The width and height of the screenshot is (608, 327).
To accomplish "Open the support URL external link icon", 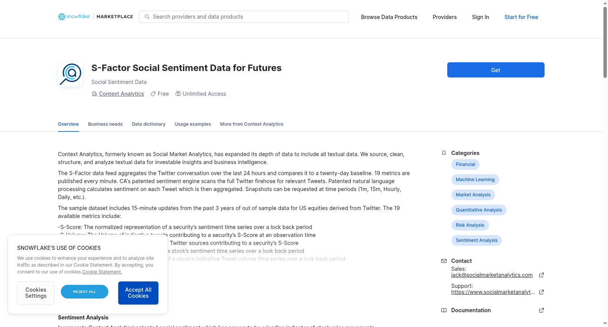I will [x=541, y=292].
